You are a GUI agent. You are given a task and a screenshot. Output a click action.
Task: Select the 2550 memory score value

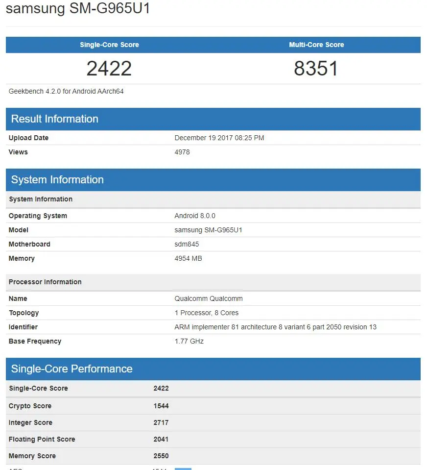pyautogui.click(x=161, y=456)
